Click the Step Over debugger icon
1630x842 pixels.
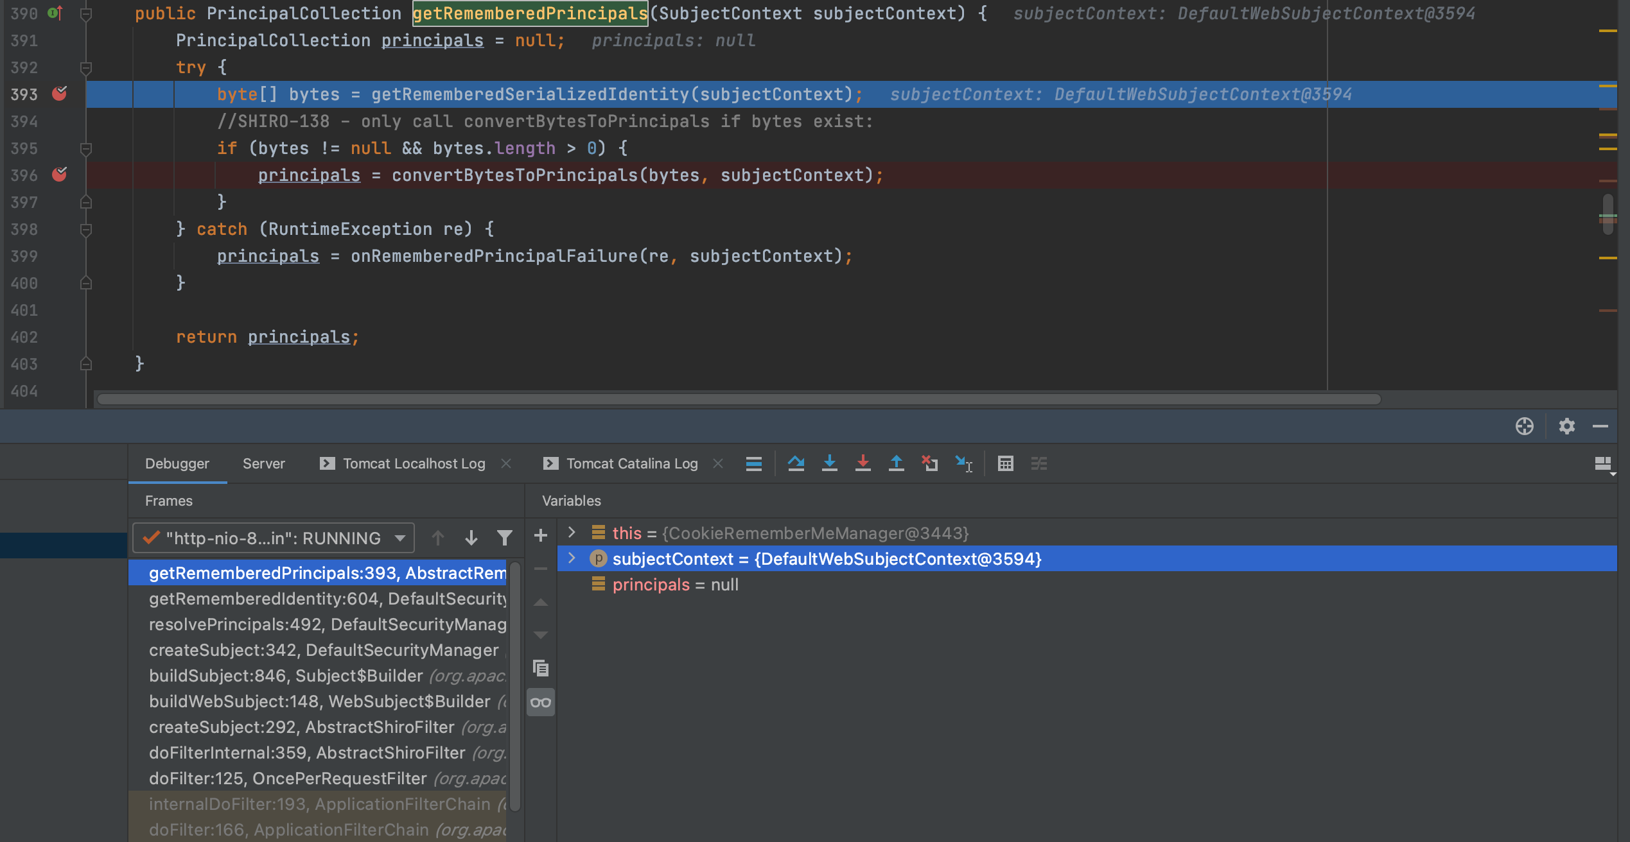(796, 463)
